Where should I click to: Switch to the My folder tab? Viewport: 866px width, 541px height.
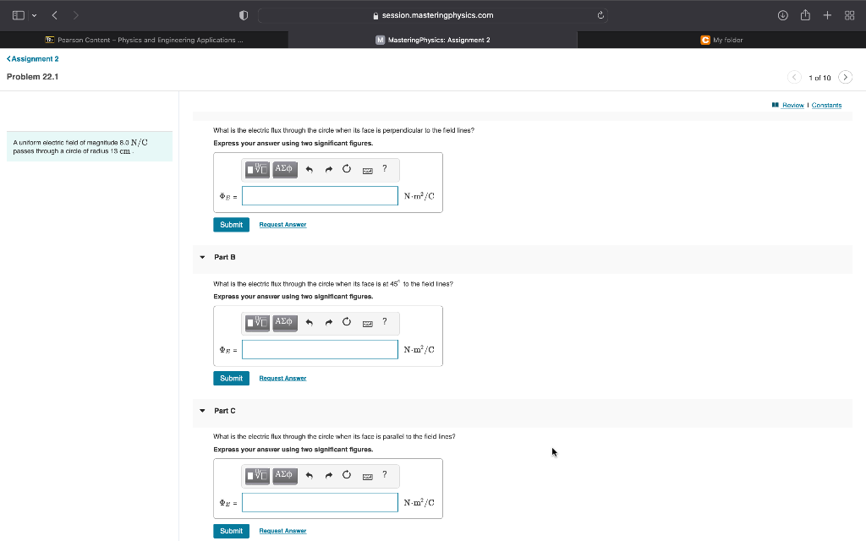click(x=723, y=39)
